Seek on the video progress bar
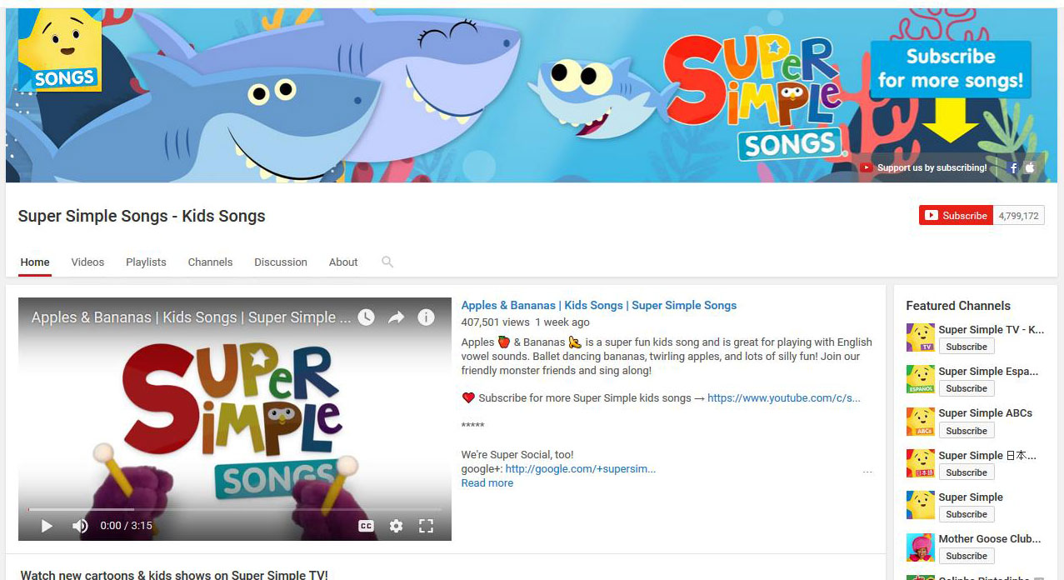Screen dimensions: 1064x580 coord(235,509)
